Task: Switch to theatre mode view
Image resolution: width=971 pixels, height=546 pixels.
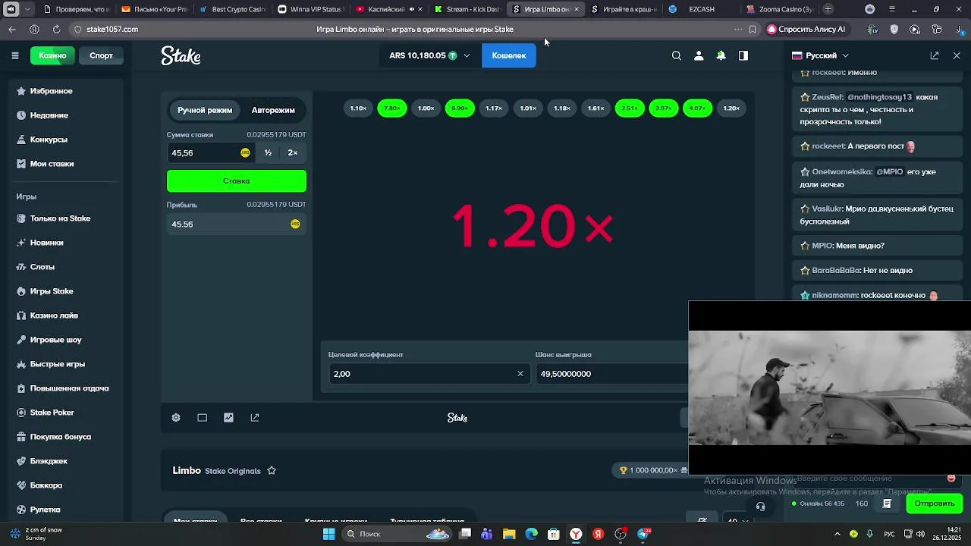Action: coord(202,418)
